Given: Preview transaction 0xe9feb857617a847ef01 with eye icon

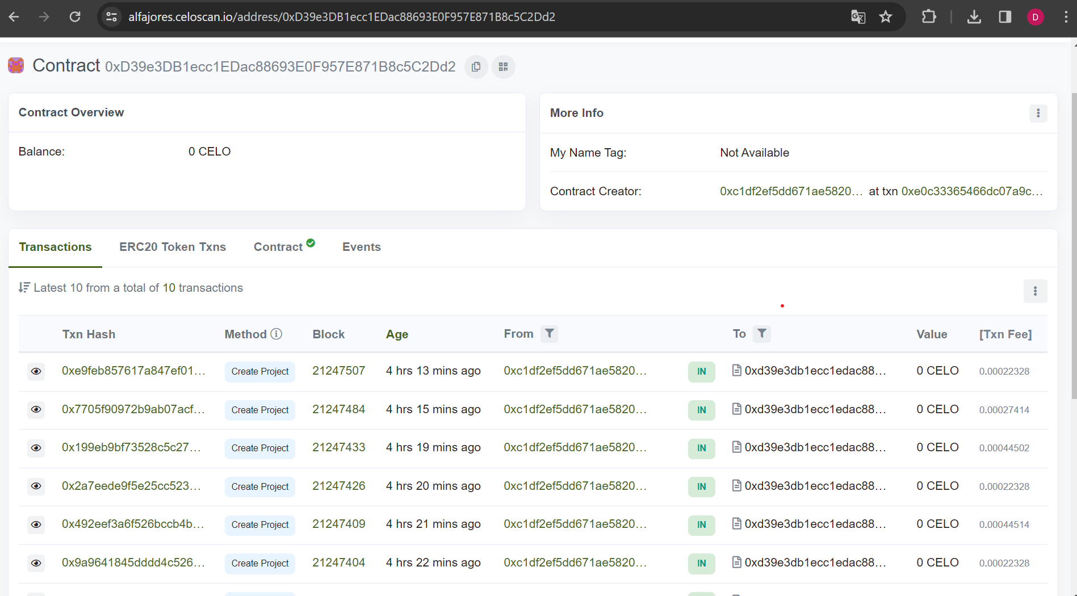Looking at the screenshot, I should pos(36,371).
